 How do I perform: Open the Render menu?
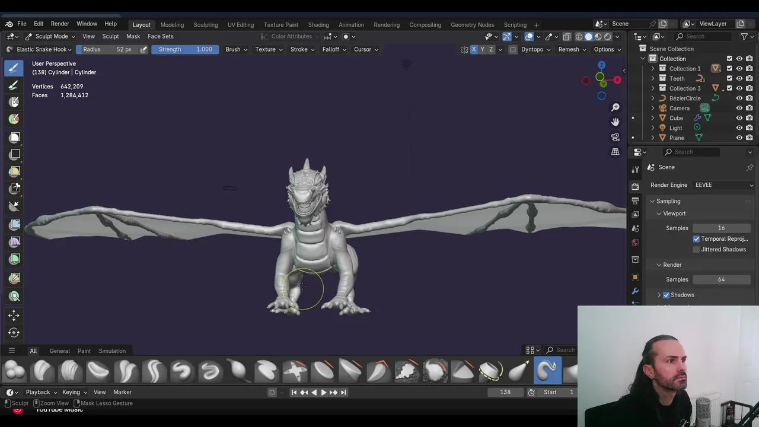(60, 24)
